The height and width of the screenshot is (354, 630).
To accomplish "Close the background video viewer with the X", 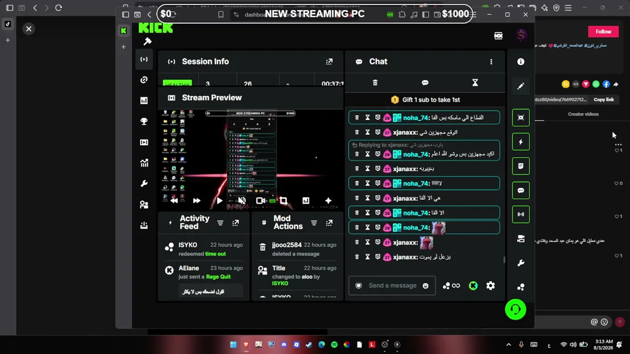I will coord(29,29).
